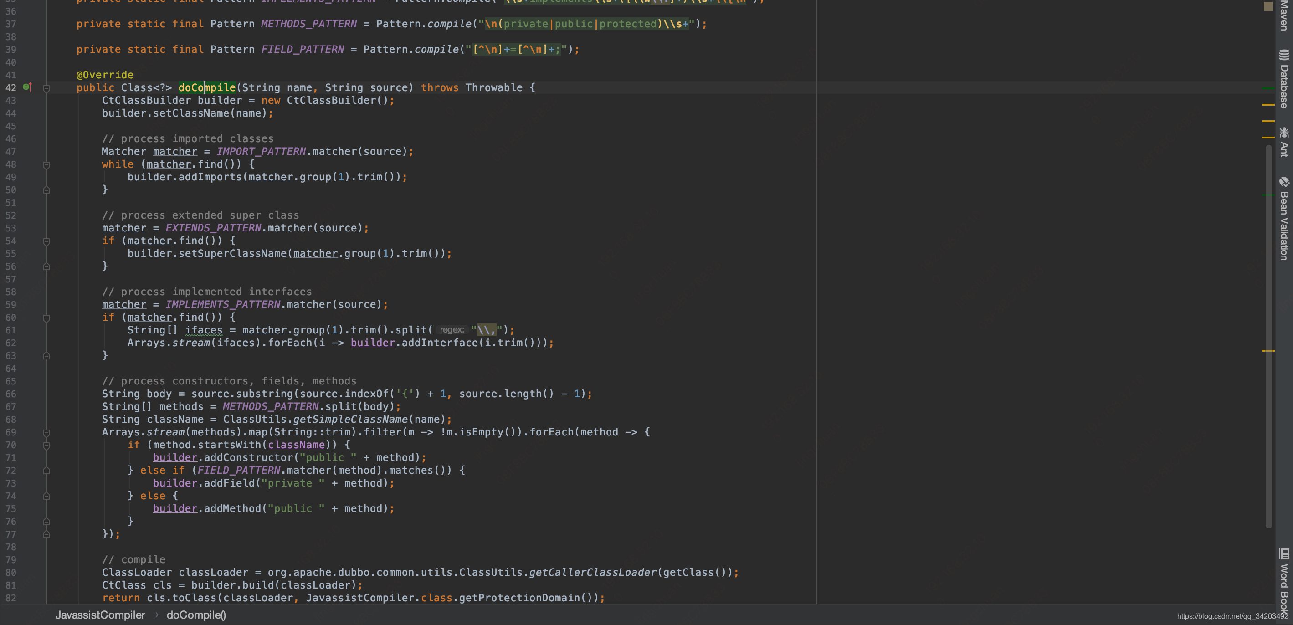The width and height of the screenshot is (1293, 625).
Task: Click METHODS_PATTERN declaration on line 37
Action: click(x=309, y=24)
